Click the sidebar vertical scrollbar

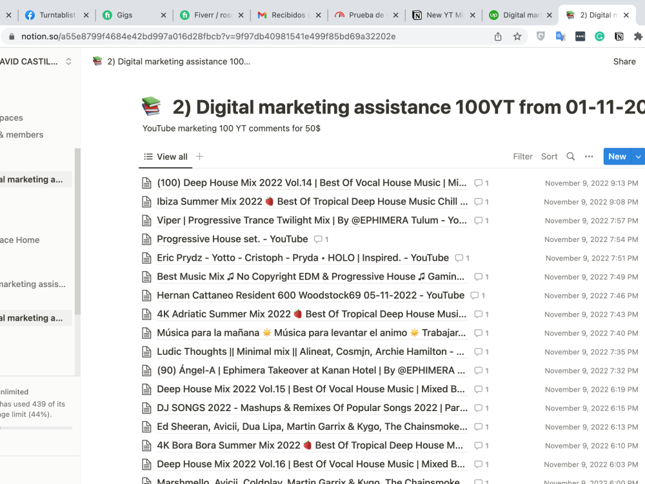(77, 231)
